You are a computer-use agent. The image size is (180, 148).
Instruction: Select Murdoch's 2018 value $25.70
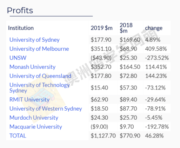pos(128,118)
